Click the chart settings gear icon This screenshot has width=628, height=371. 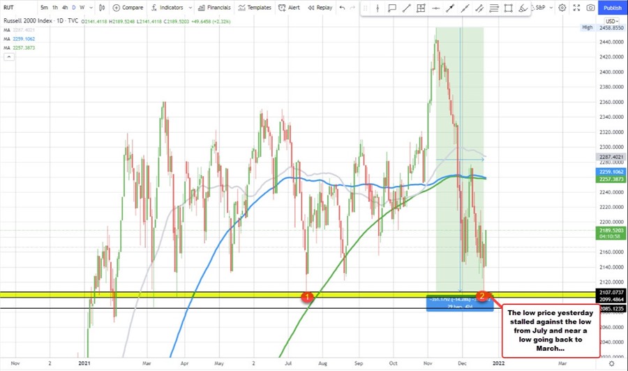562,8
